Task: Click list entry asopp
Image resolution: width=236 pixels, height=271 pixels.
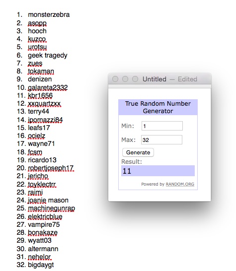Action: click(x=37, y=23)
